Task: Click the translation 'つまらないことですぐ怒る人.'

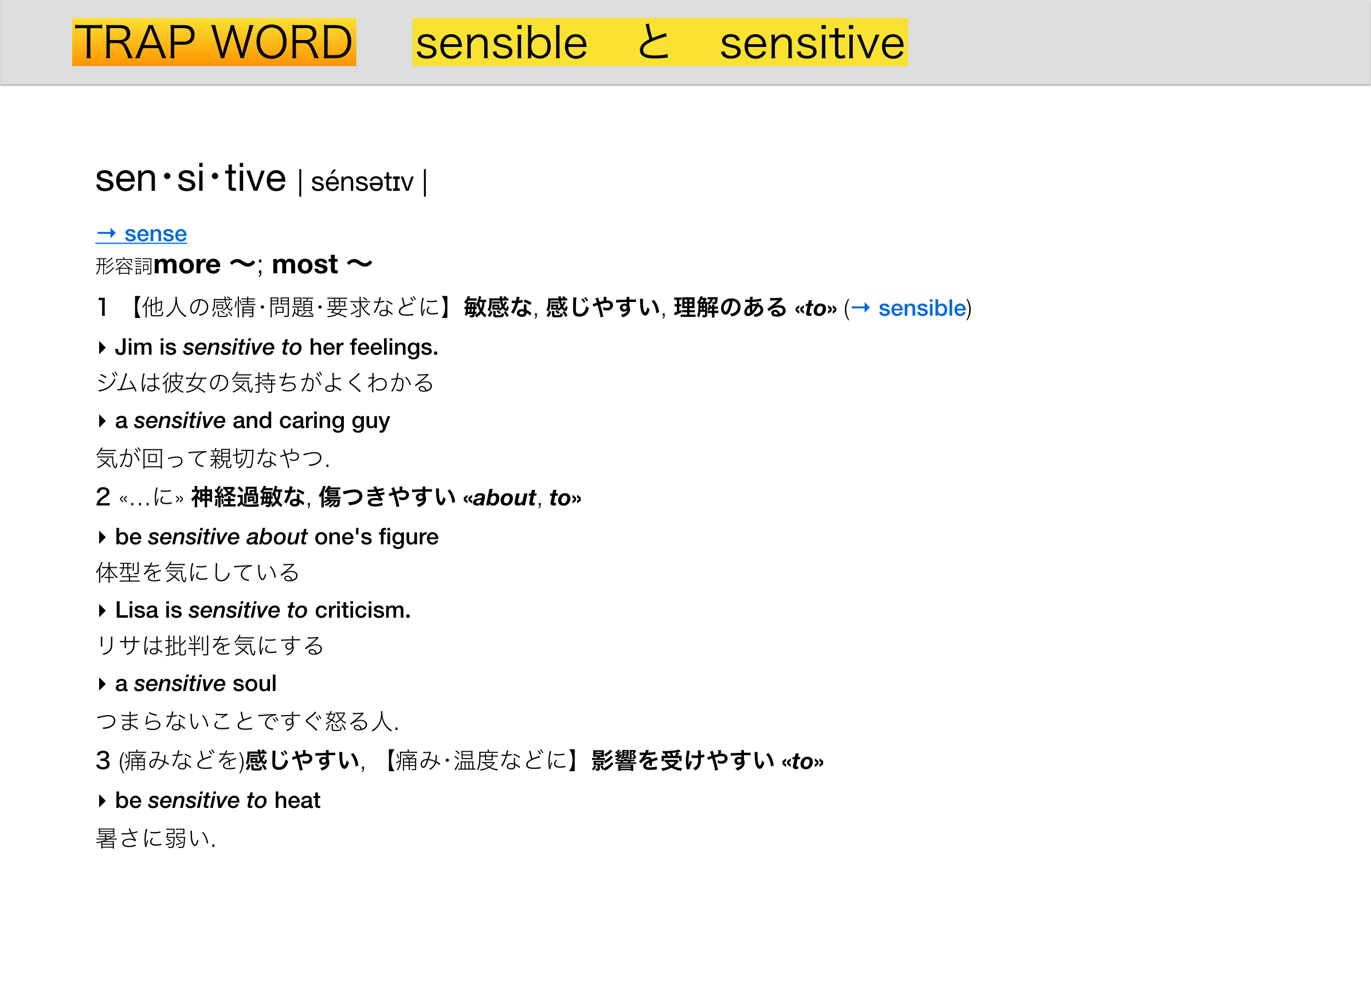Action: (x=247, y=721)
